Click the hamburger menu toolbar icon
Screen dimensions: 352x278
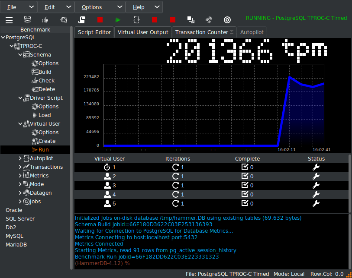[x=9, y=20]
